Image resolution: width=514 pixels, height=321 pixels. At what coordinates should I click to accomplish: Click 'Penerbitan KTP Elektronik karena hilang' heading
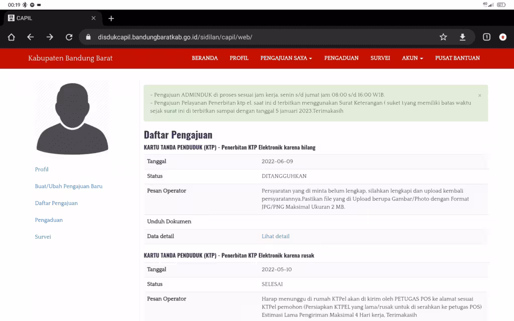tap(269, 147)
